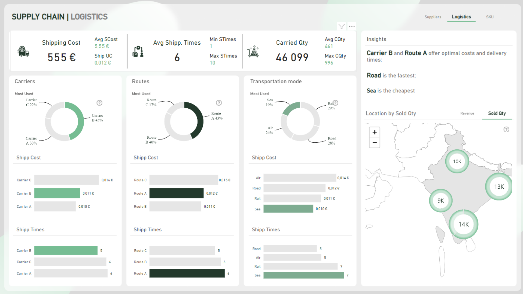Click Road shipp cost bar

coord(294,188)
